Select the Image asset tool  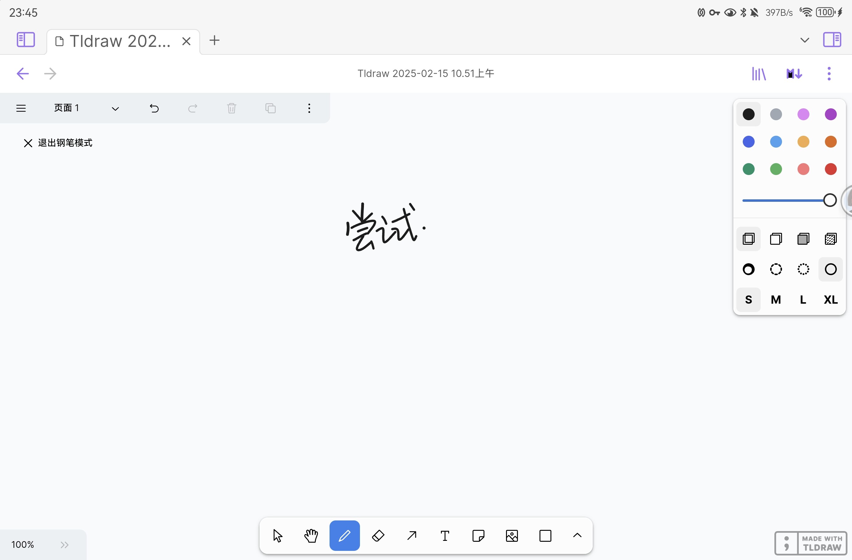[x=512, y=536]
